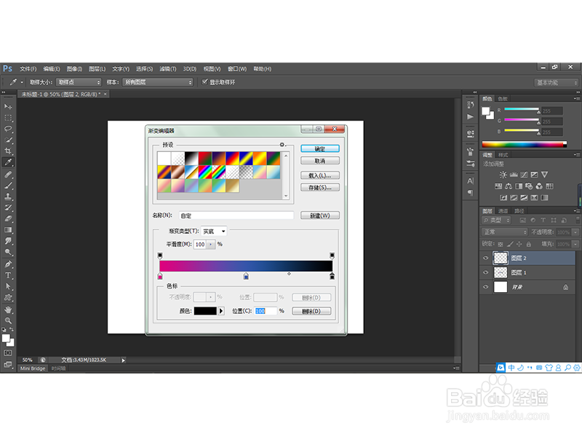582x436 pixels.
Task: Toggle Quick Mask mode icon
Action: (8, 353)
